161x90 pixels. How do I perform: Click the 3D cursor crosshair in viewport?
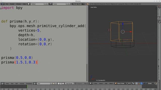109,30
